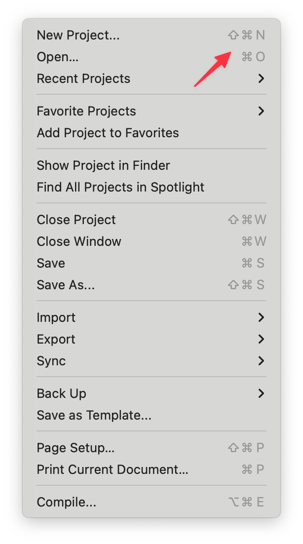Choose Save As from the menu
The height and width of the screenshot is (544, 303).
click(66, 285)
